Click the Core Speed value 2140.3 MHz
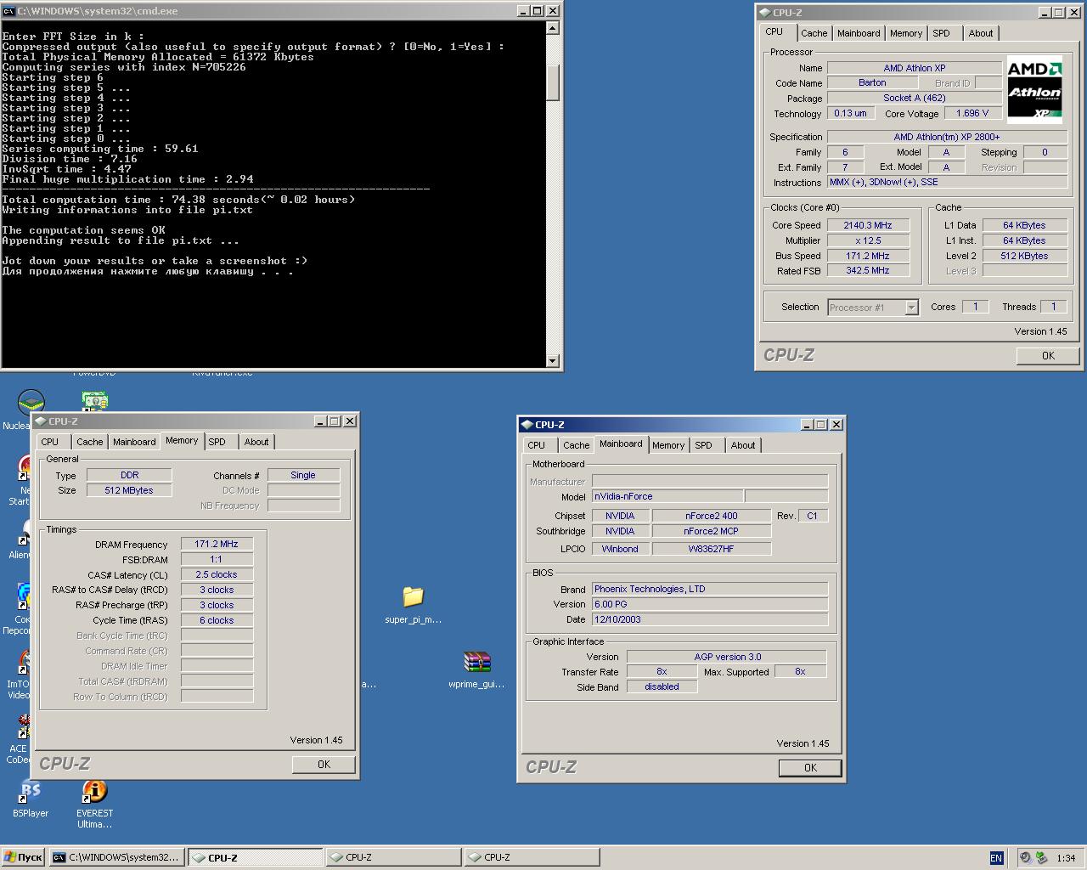 click(x=868, y=225)
